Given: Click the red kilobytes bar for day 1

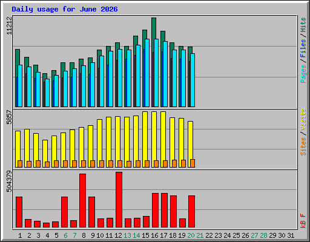Looking at the screenshot, I should coord(19,212).
